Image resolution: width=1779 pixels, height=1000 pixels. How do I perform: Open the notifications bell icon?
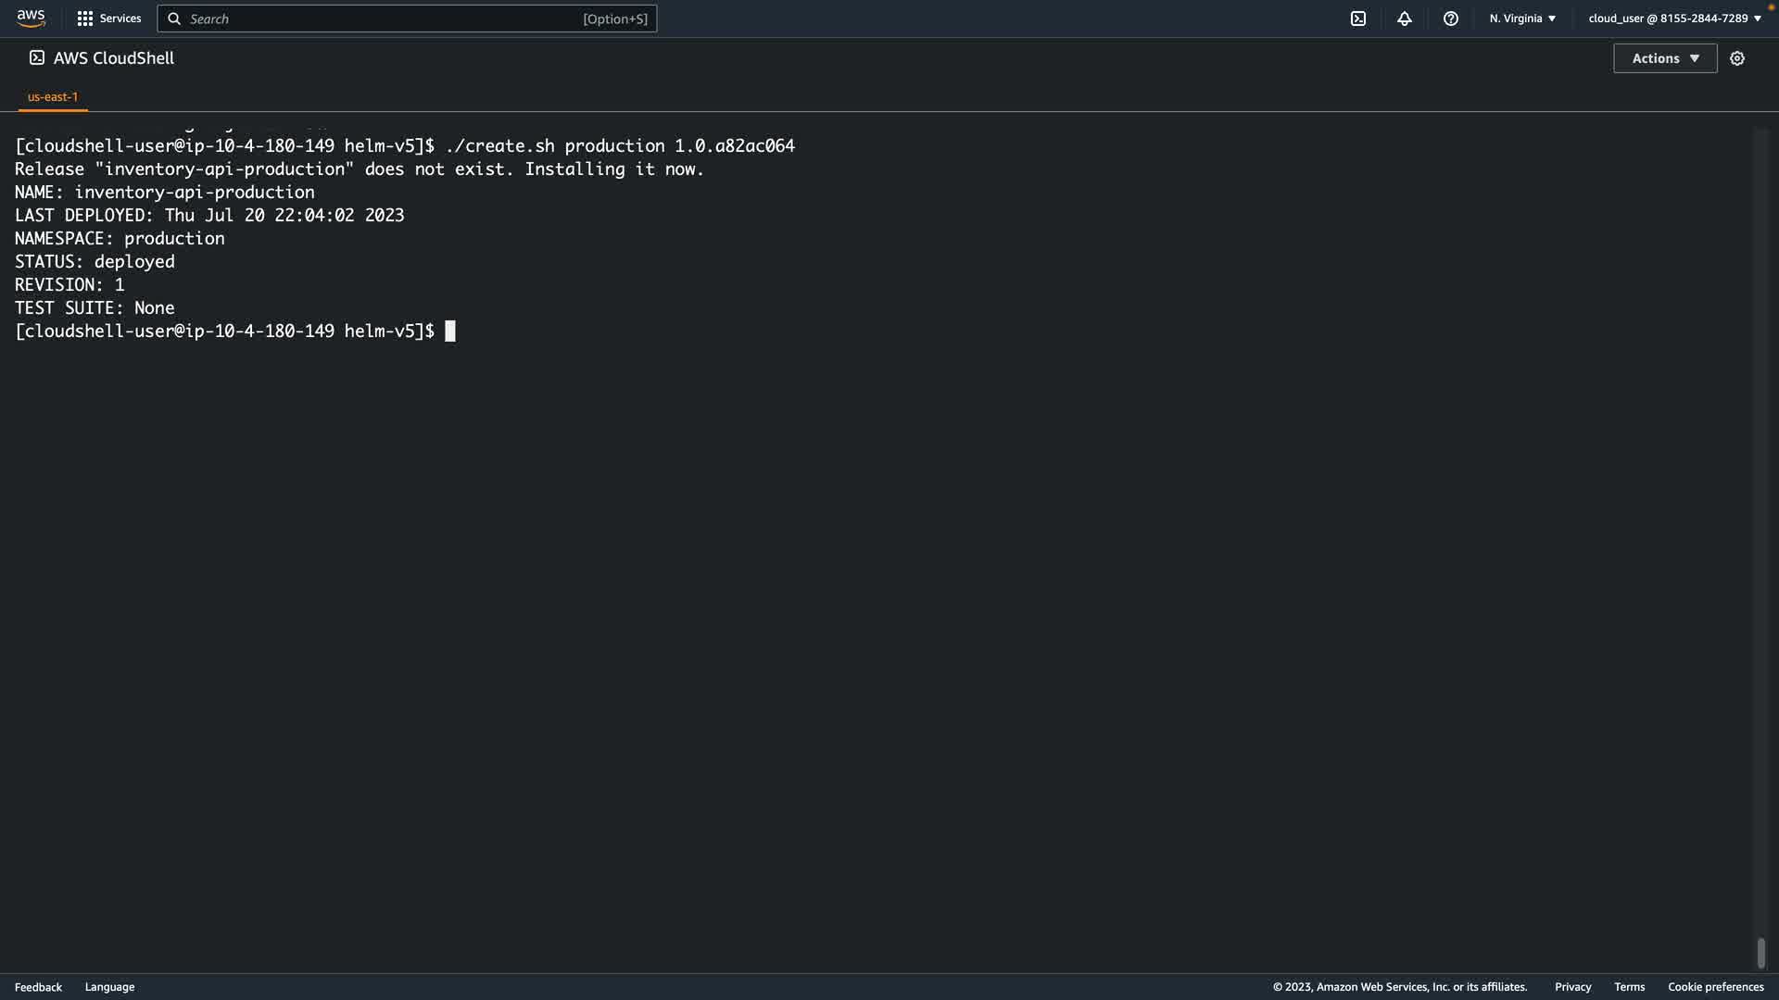click(1405, 19)
